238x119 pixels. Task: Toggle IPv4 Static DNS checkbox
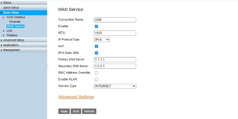pos(96,53)
